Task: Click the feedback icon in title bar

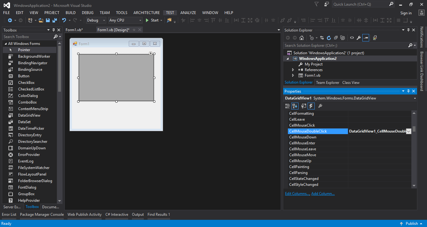Action: (327, 4)
